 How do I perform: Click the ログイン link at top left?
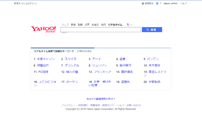pyautogui.click(x=31, y=4)
